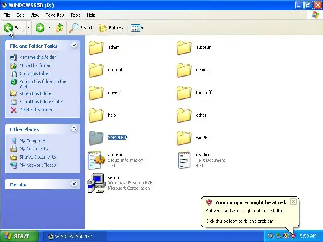The height and width of the screenshot is (242, 323).
Task: Click the red security shield tray icon
Action: click(292, 236)
